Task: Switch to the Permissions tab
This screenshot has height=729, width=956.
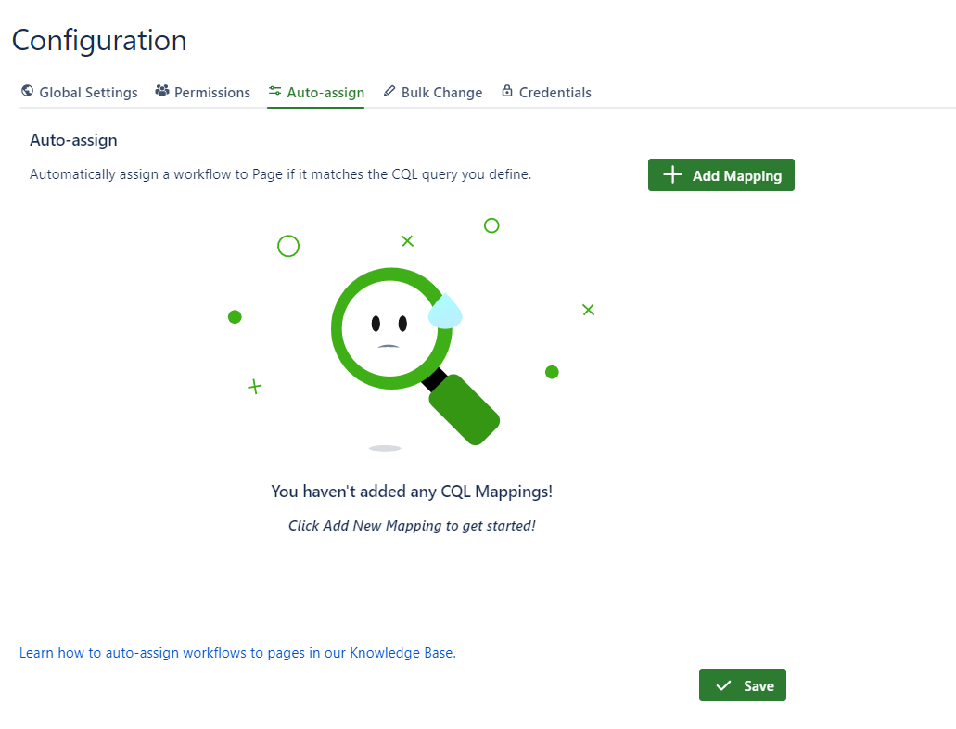Action: [212, 93]
